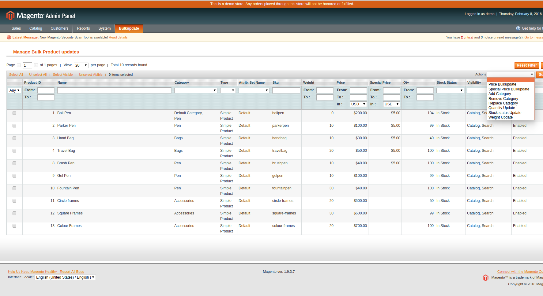Image resolution: width=543 pixels, height=296 pixels.
Task: Click the Get help question mark icon
Action: (518, 28)
